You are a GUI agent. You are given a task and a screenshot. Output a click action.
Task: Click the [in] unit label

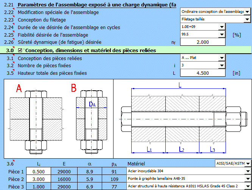[x=236, y=73]
